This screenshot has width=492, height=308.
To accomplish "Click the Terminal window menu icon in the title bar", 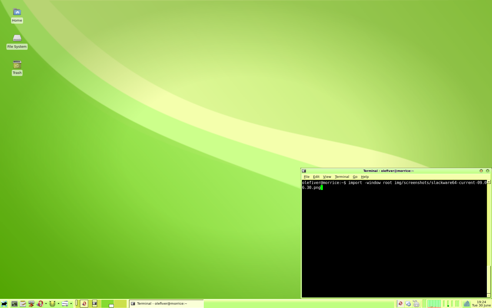I will coord(304,171).
